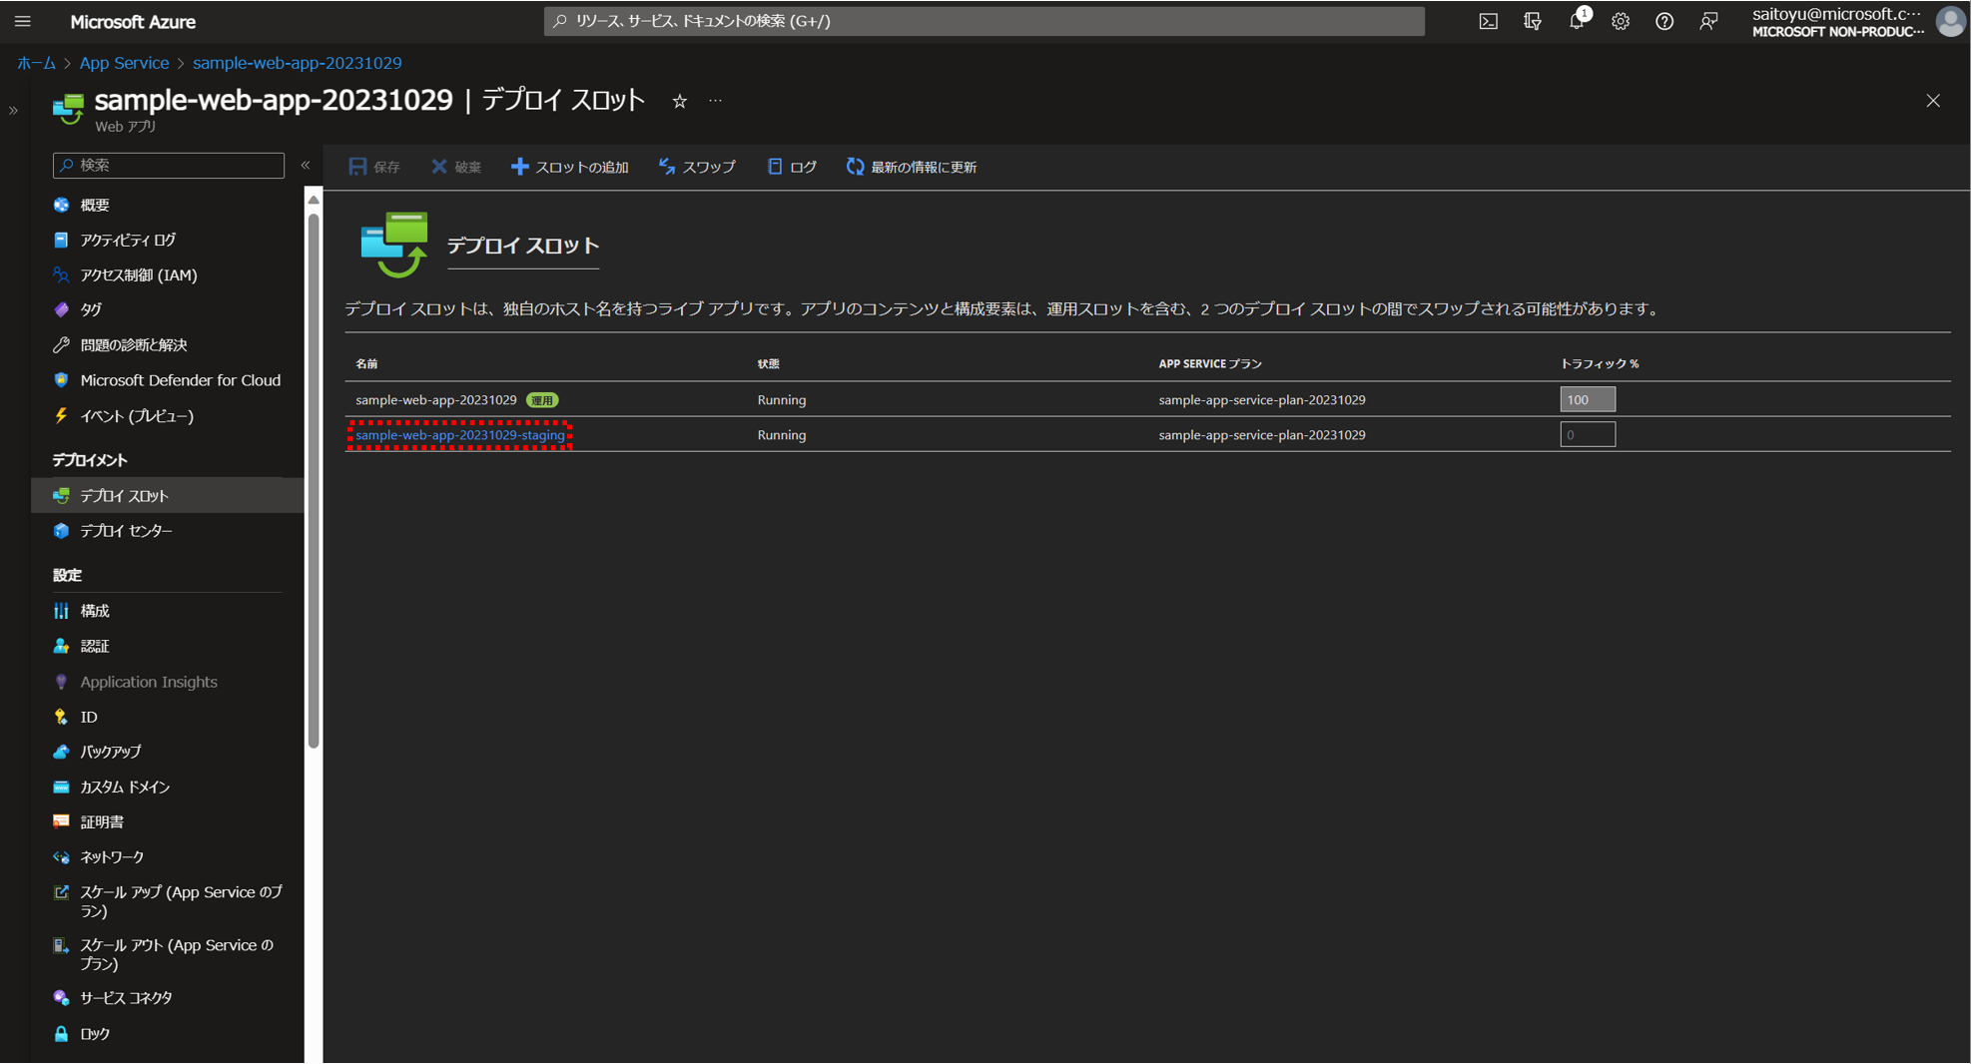Image resolution: width=1971 pixels, height=1064 pixels.
Task: Click the account avatar picture
Action: pos(1950,21)
